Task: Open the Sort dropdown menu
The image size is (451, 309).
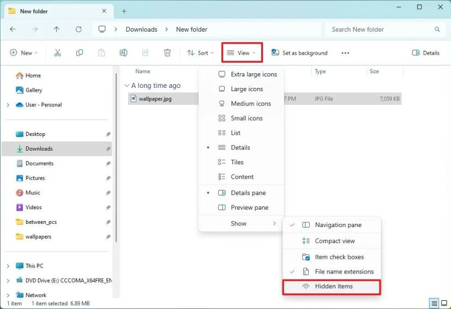Action: click(200, 53)
